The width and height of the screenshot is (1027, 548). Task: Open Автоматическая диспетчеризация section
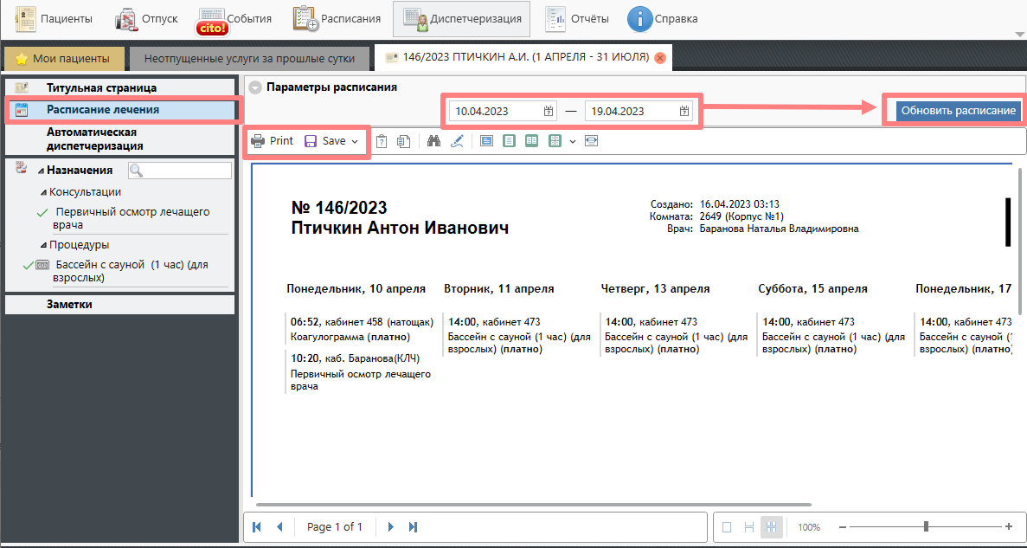[x=93, y=139]
